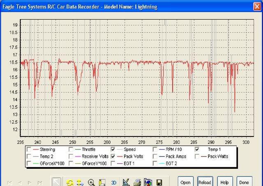Click the color chart export icon
This screenshot has height=186, width=263.
pos(148,182)
